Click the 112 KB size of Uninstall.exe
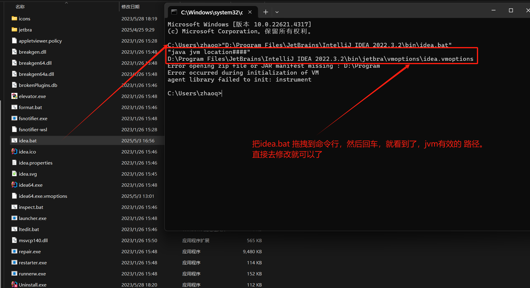 pyautogui.click(x=254, y=285)
